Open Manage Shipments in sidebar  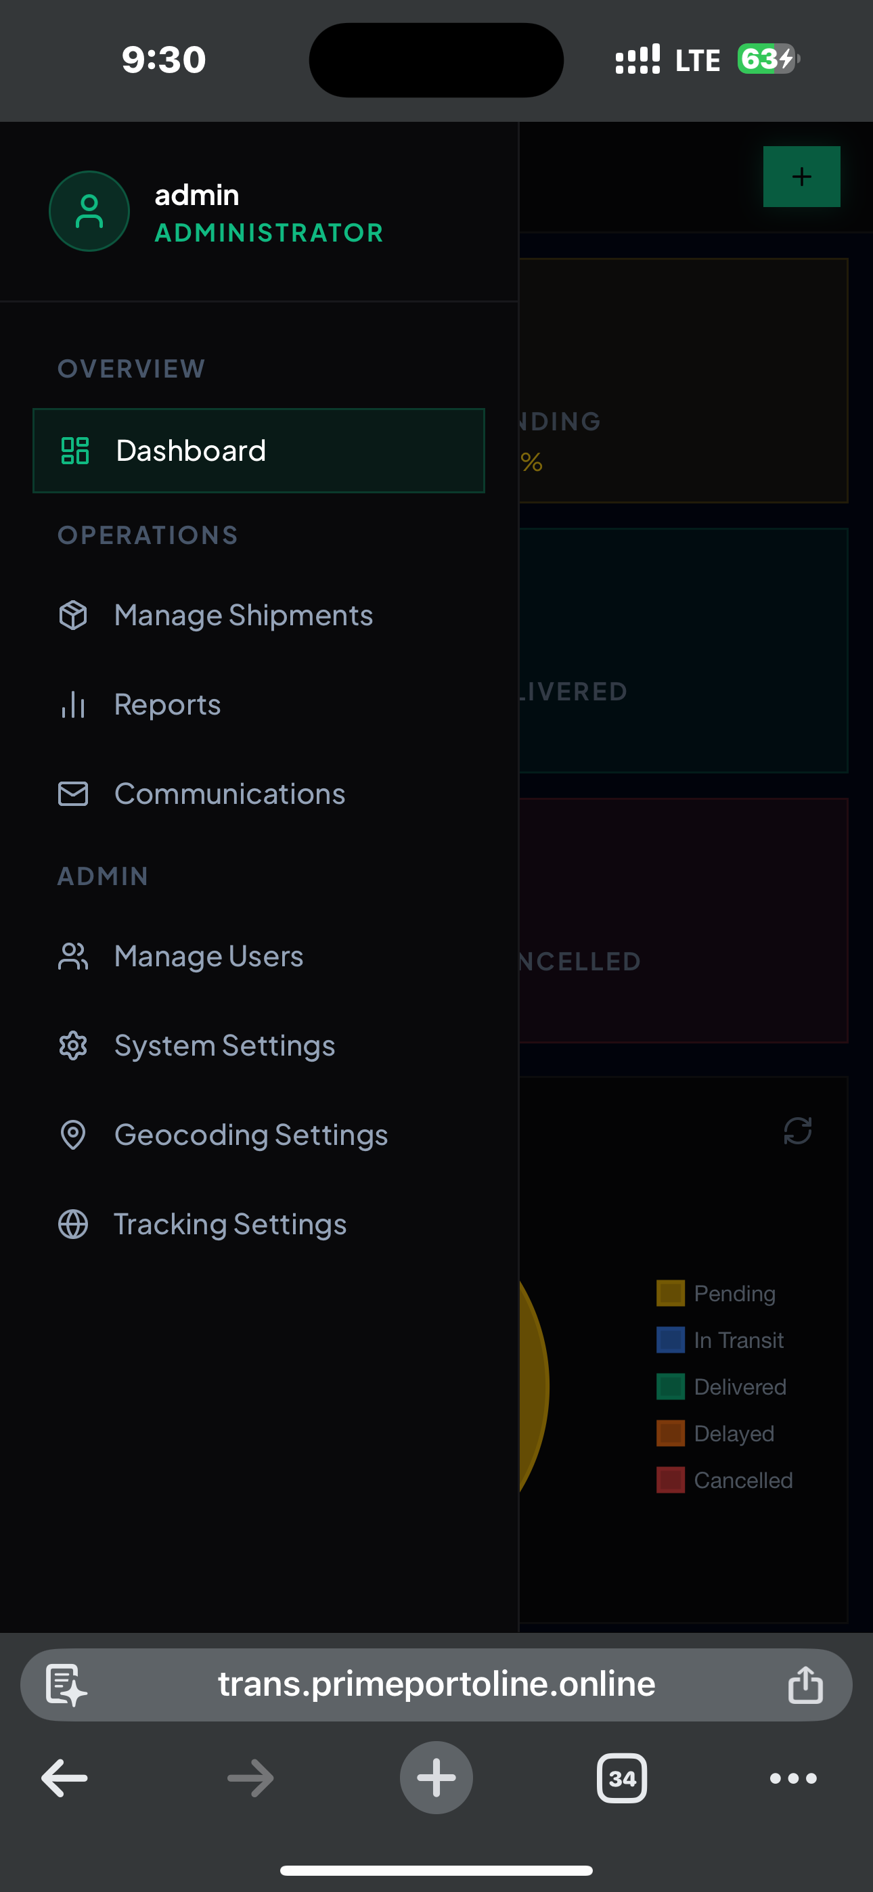pyautogui.click(x=259, y=614)
